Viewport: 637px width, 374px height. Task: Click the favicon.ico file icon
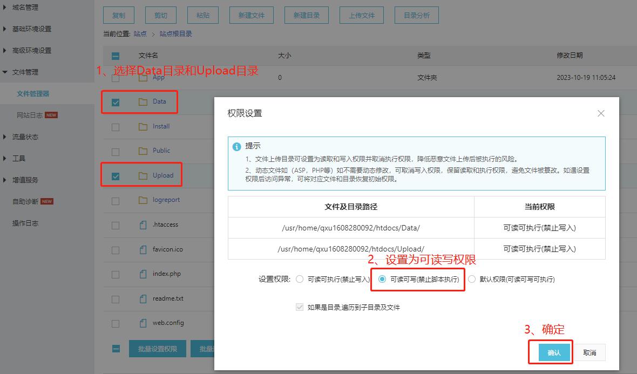(143, 250)
